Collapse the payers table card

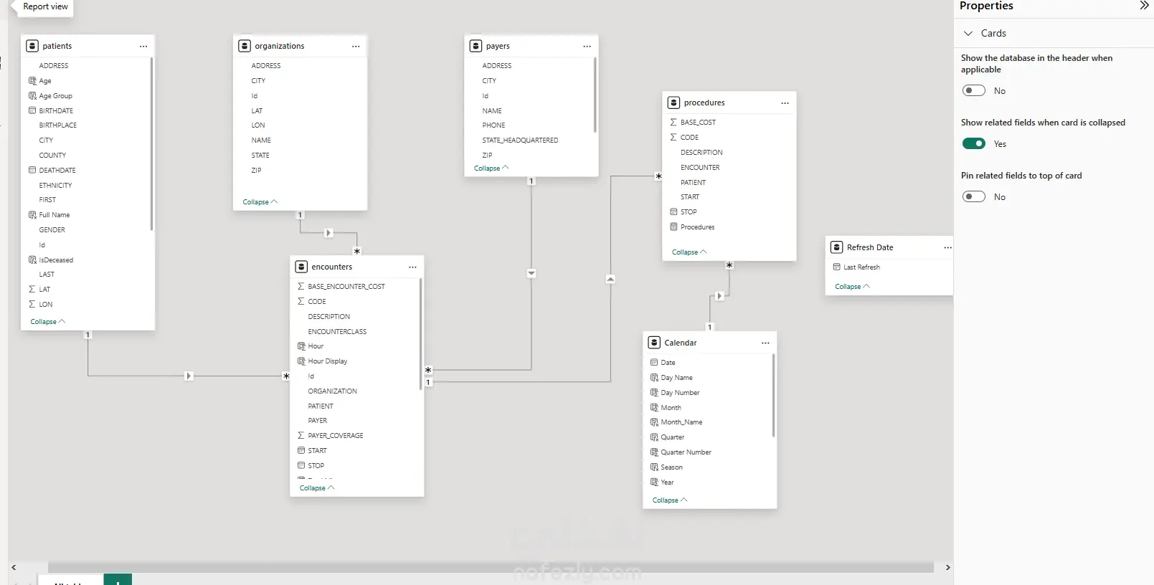pos(491,168)
